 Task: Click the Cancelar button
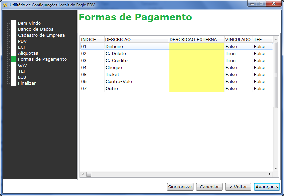click(209, 187)
